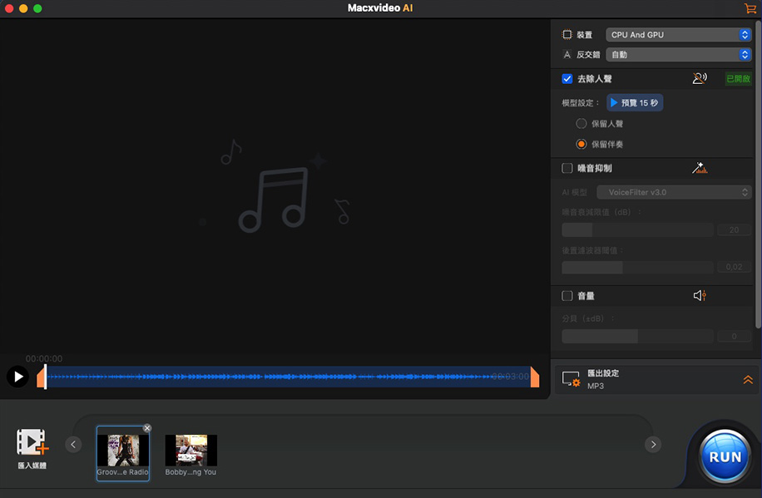Click the 模型設定 label
This screenshot has width=762, height=498.
(581, 103)
